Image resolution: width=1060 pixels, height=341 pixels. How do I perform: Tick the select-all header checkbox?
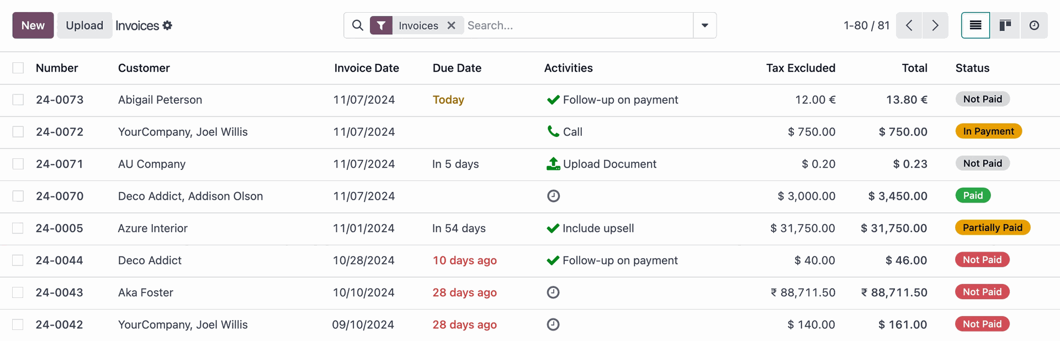[x=18, y=68]
